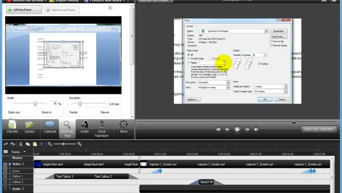
Task: Select the capture-1_Screen.avi clip thumbnail
Action: tap(143, 164)
